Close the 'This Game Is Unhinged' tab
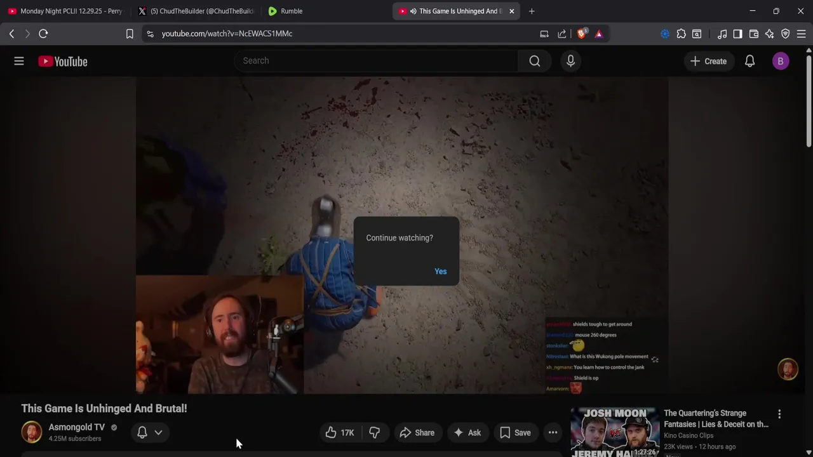Image resolution: width=813 pixels, height=457 pixels. coord(511,11)
